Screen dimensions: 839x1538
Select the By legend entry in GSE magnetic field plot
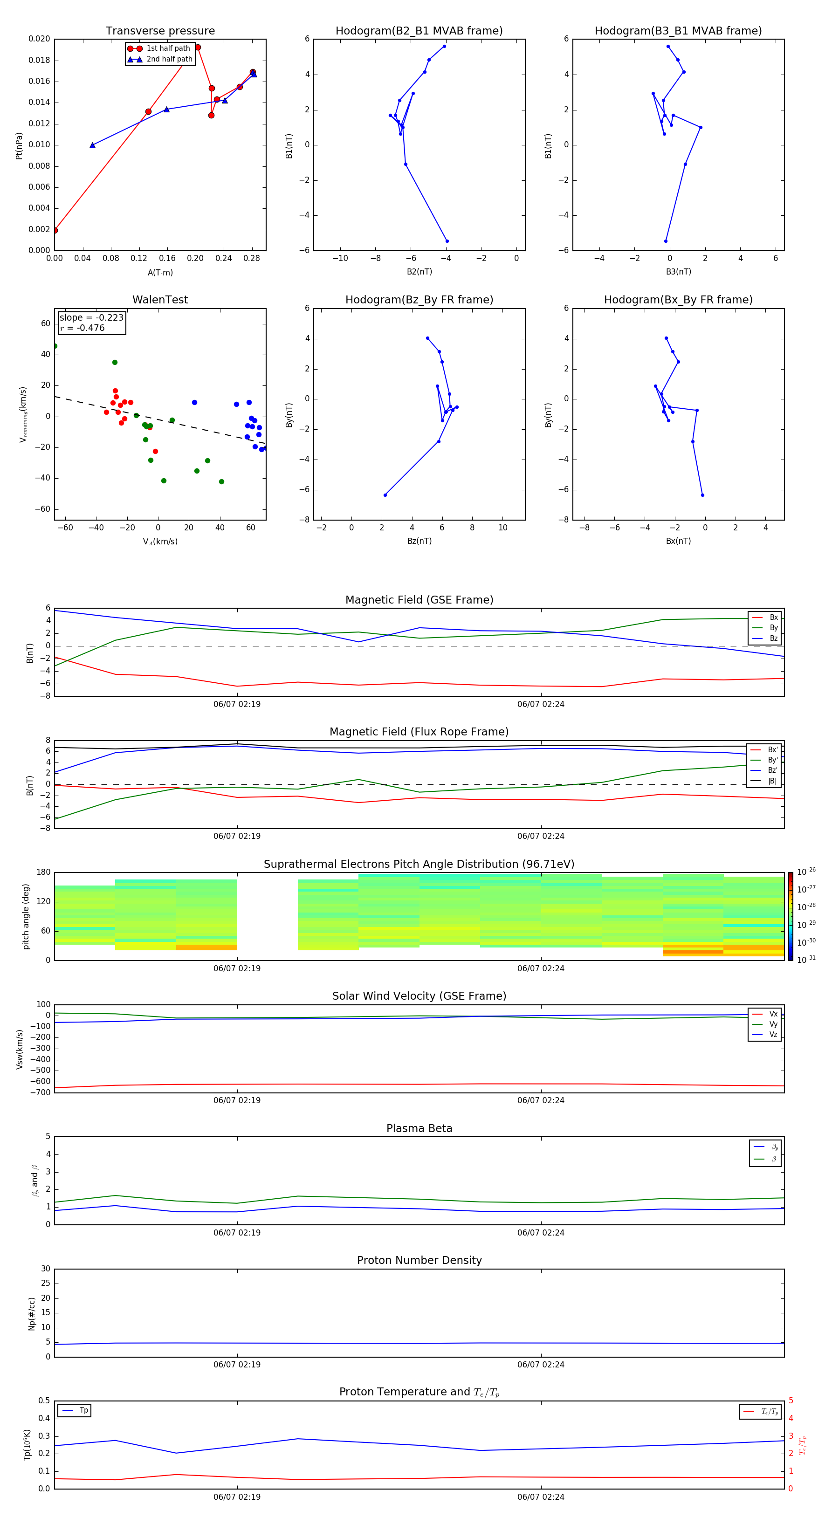765,627
